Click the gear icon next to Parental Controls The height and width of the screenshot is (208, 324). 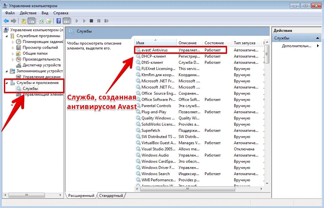pyautogui.click(x=138, y=106)
